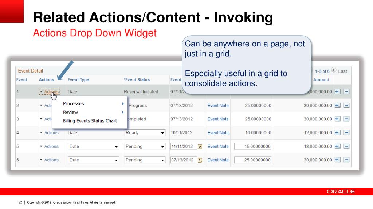The image size is (373, 209).
Task: Open Actions drop-down in row 5
Action: (x=49, y=147)
